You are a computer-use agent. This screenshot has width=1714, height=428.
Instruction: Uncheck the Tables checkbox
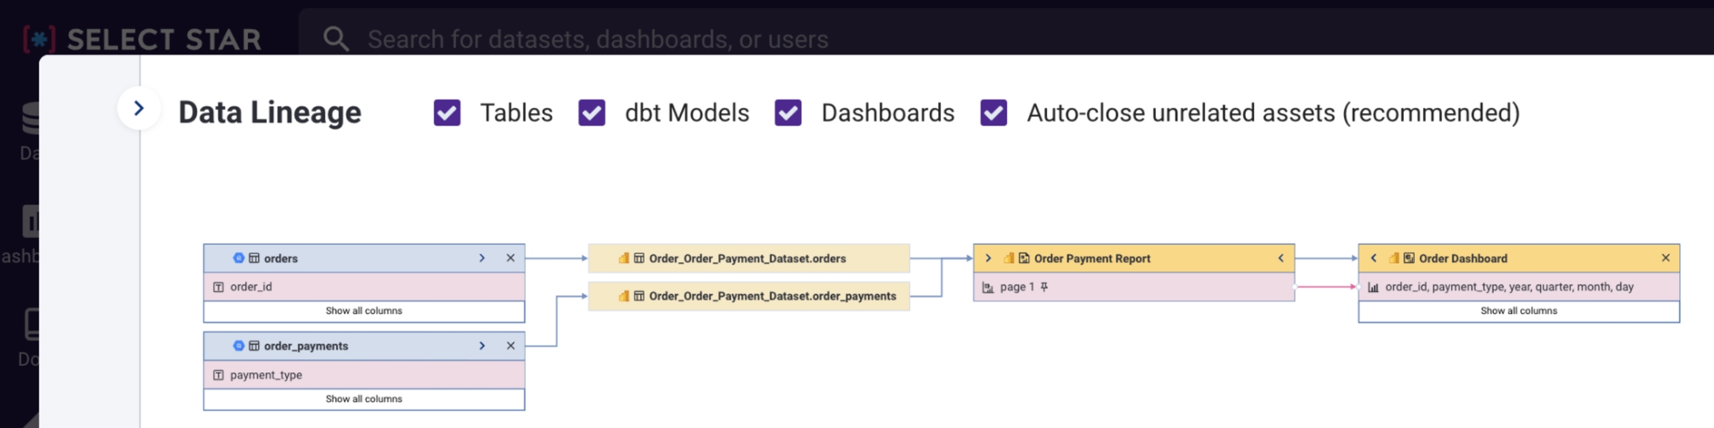click(x=447, y=113)
